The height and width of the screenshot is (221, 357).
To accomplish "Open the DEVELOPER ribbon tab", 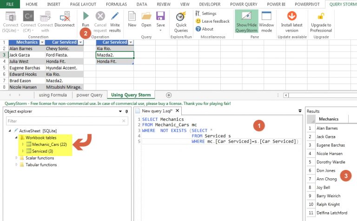I will click(210, 4).
